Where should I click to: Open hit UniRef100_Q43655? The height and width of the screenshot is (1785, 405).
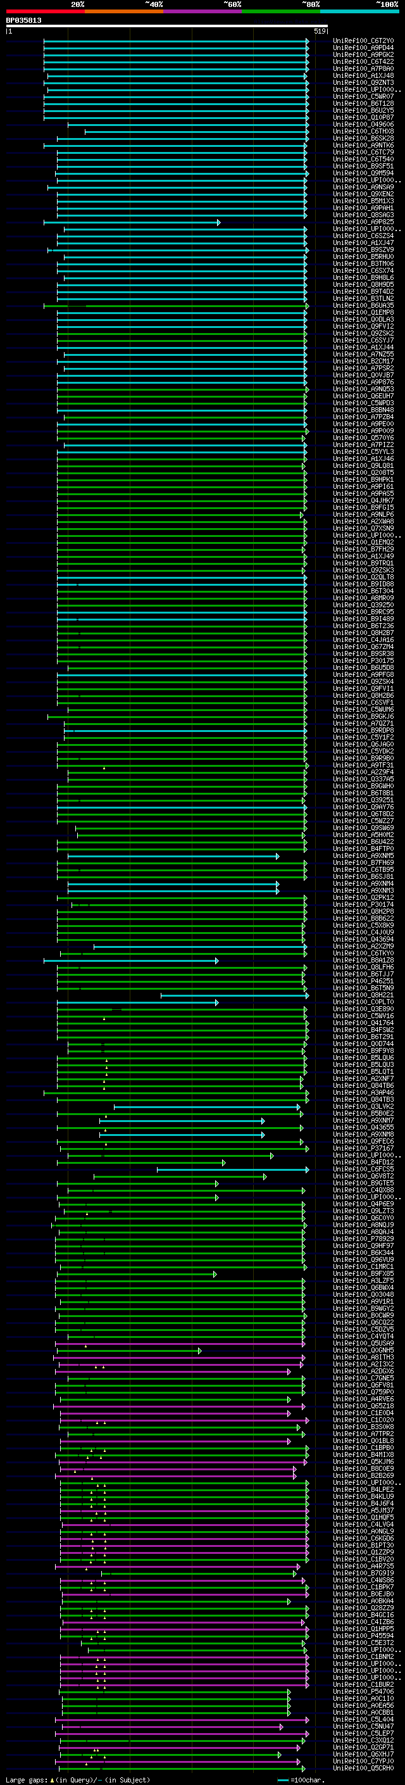pos(363,1127)
